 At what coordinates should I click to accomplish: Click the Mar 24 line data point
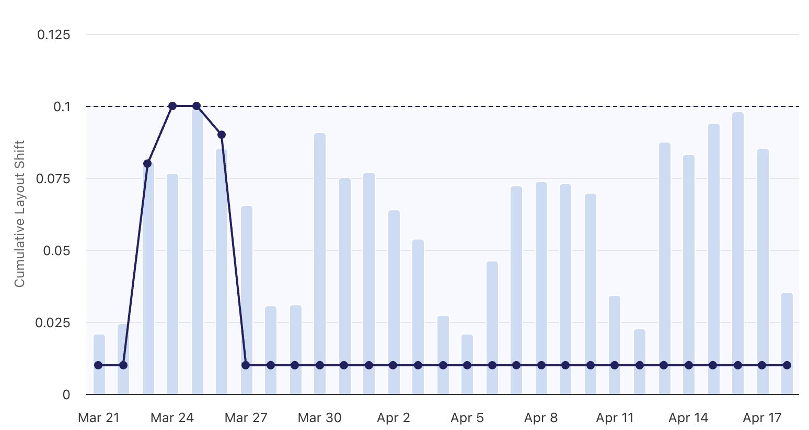click(172, 106)
